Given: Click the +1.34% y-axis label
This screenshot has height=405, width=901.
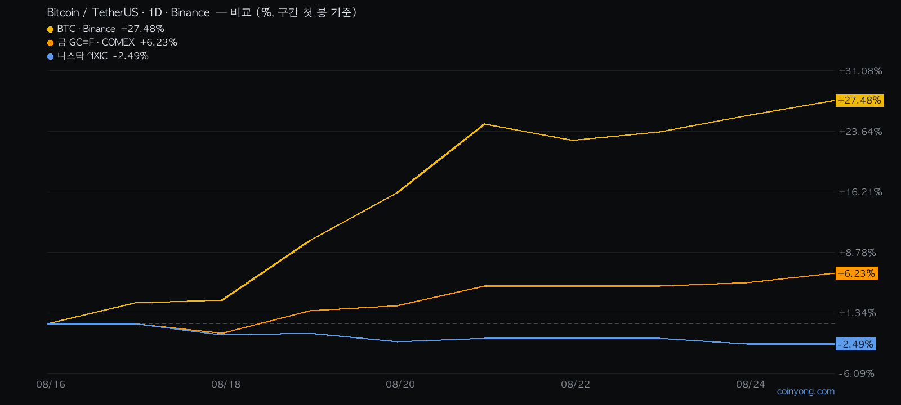Looking at the screenshot, I should tap(858, 313).
